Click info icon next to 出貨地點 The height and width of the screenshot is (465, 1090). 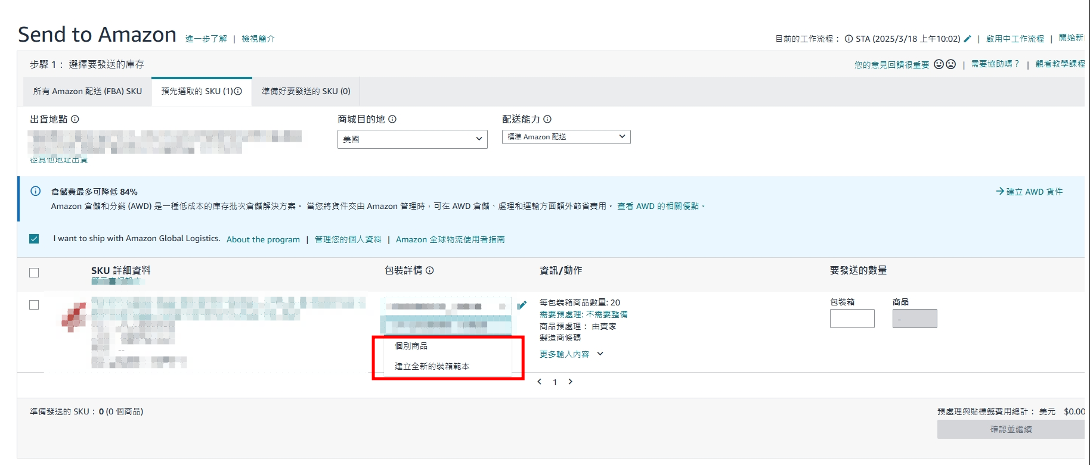pos(75,119)
